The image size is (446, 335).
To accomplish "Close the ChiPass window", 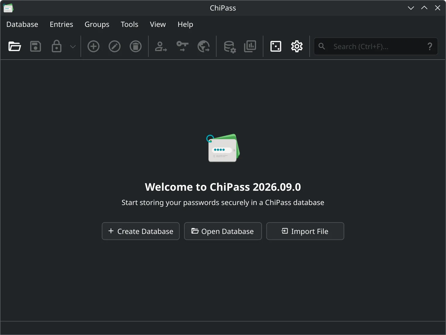I will 438,8.
